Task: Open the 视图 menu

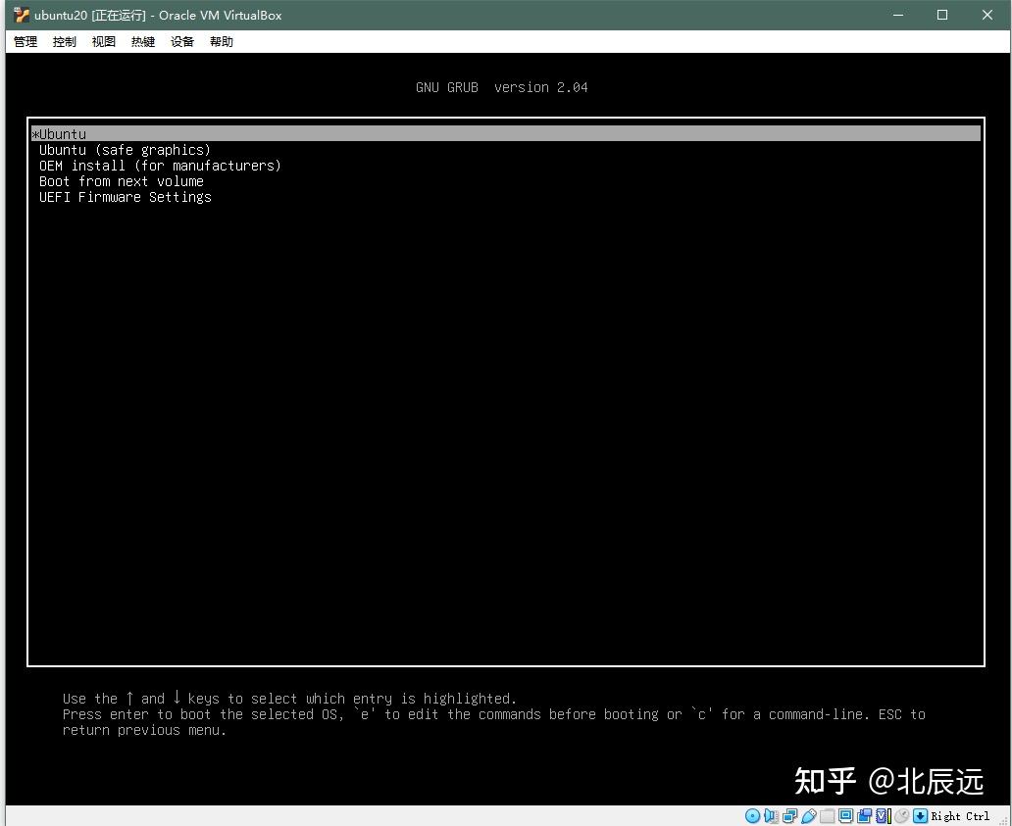Action: (x=104, y=42)
